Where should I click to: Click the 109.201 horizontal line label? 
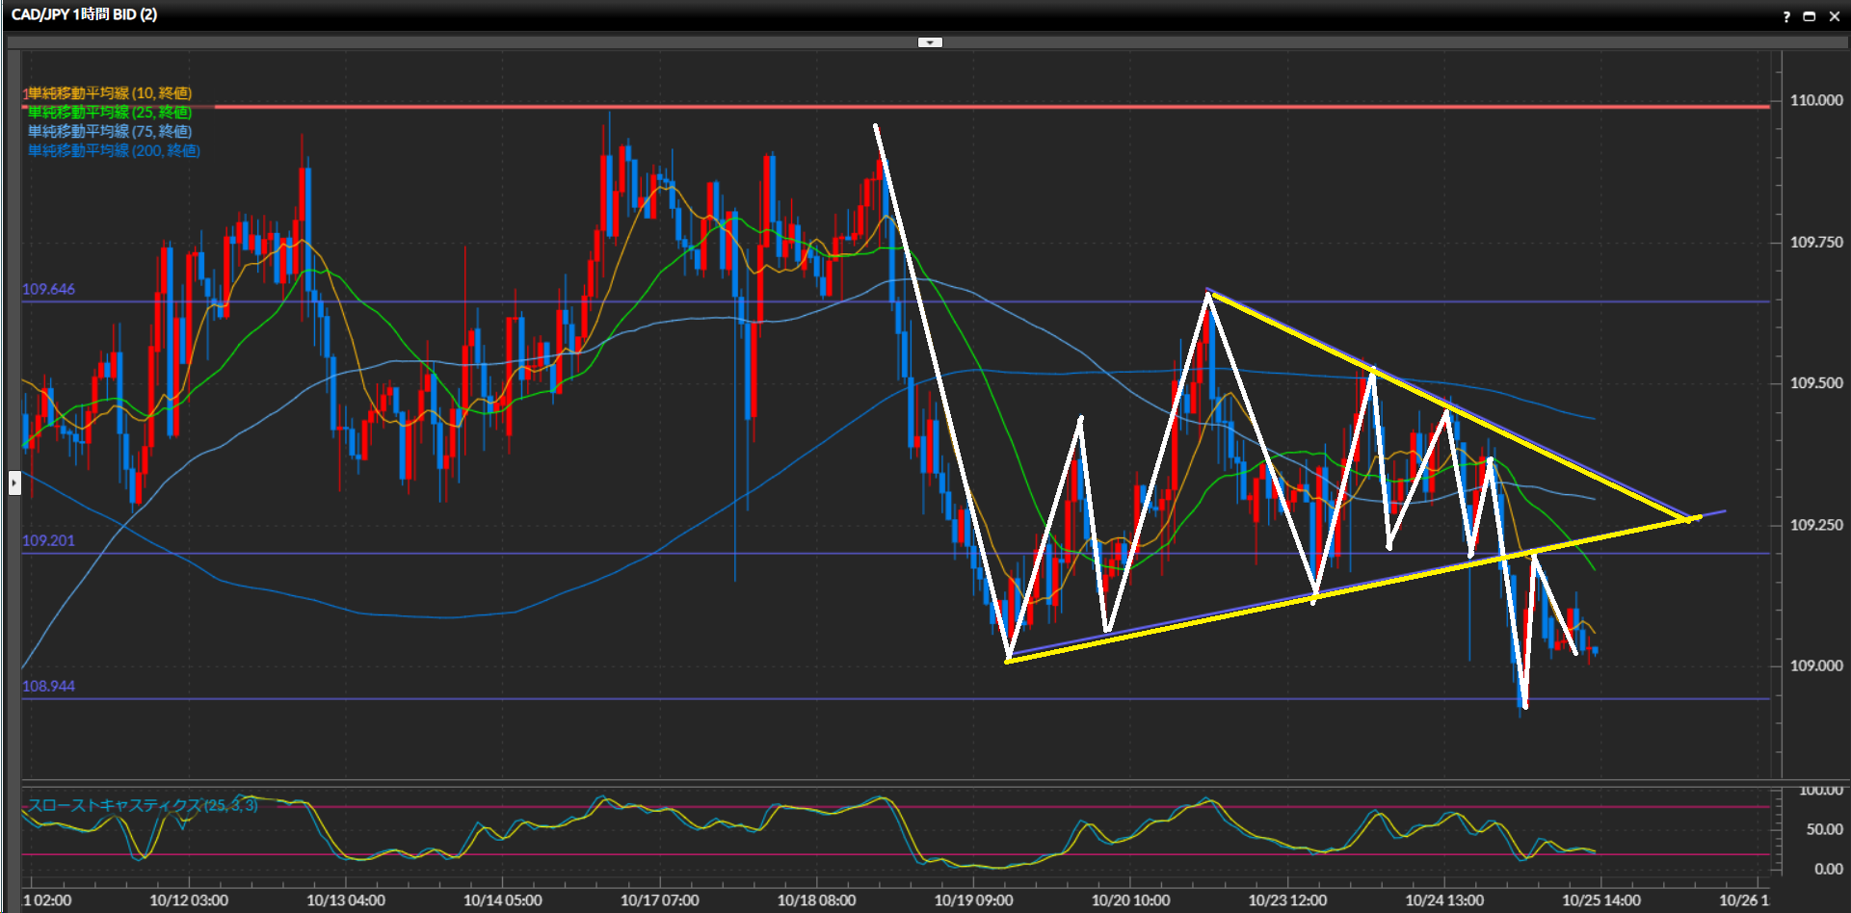(x=48, y=540)
